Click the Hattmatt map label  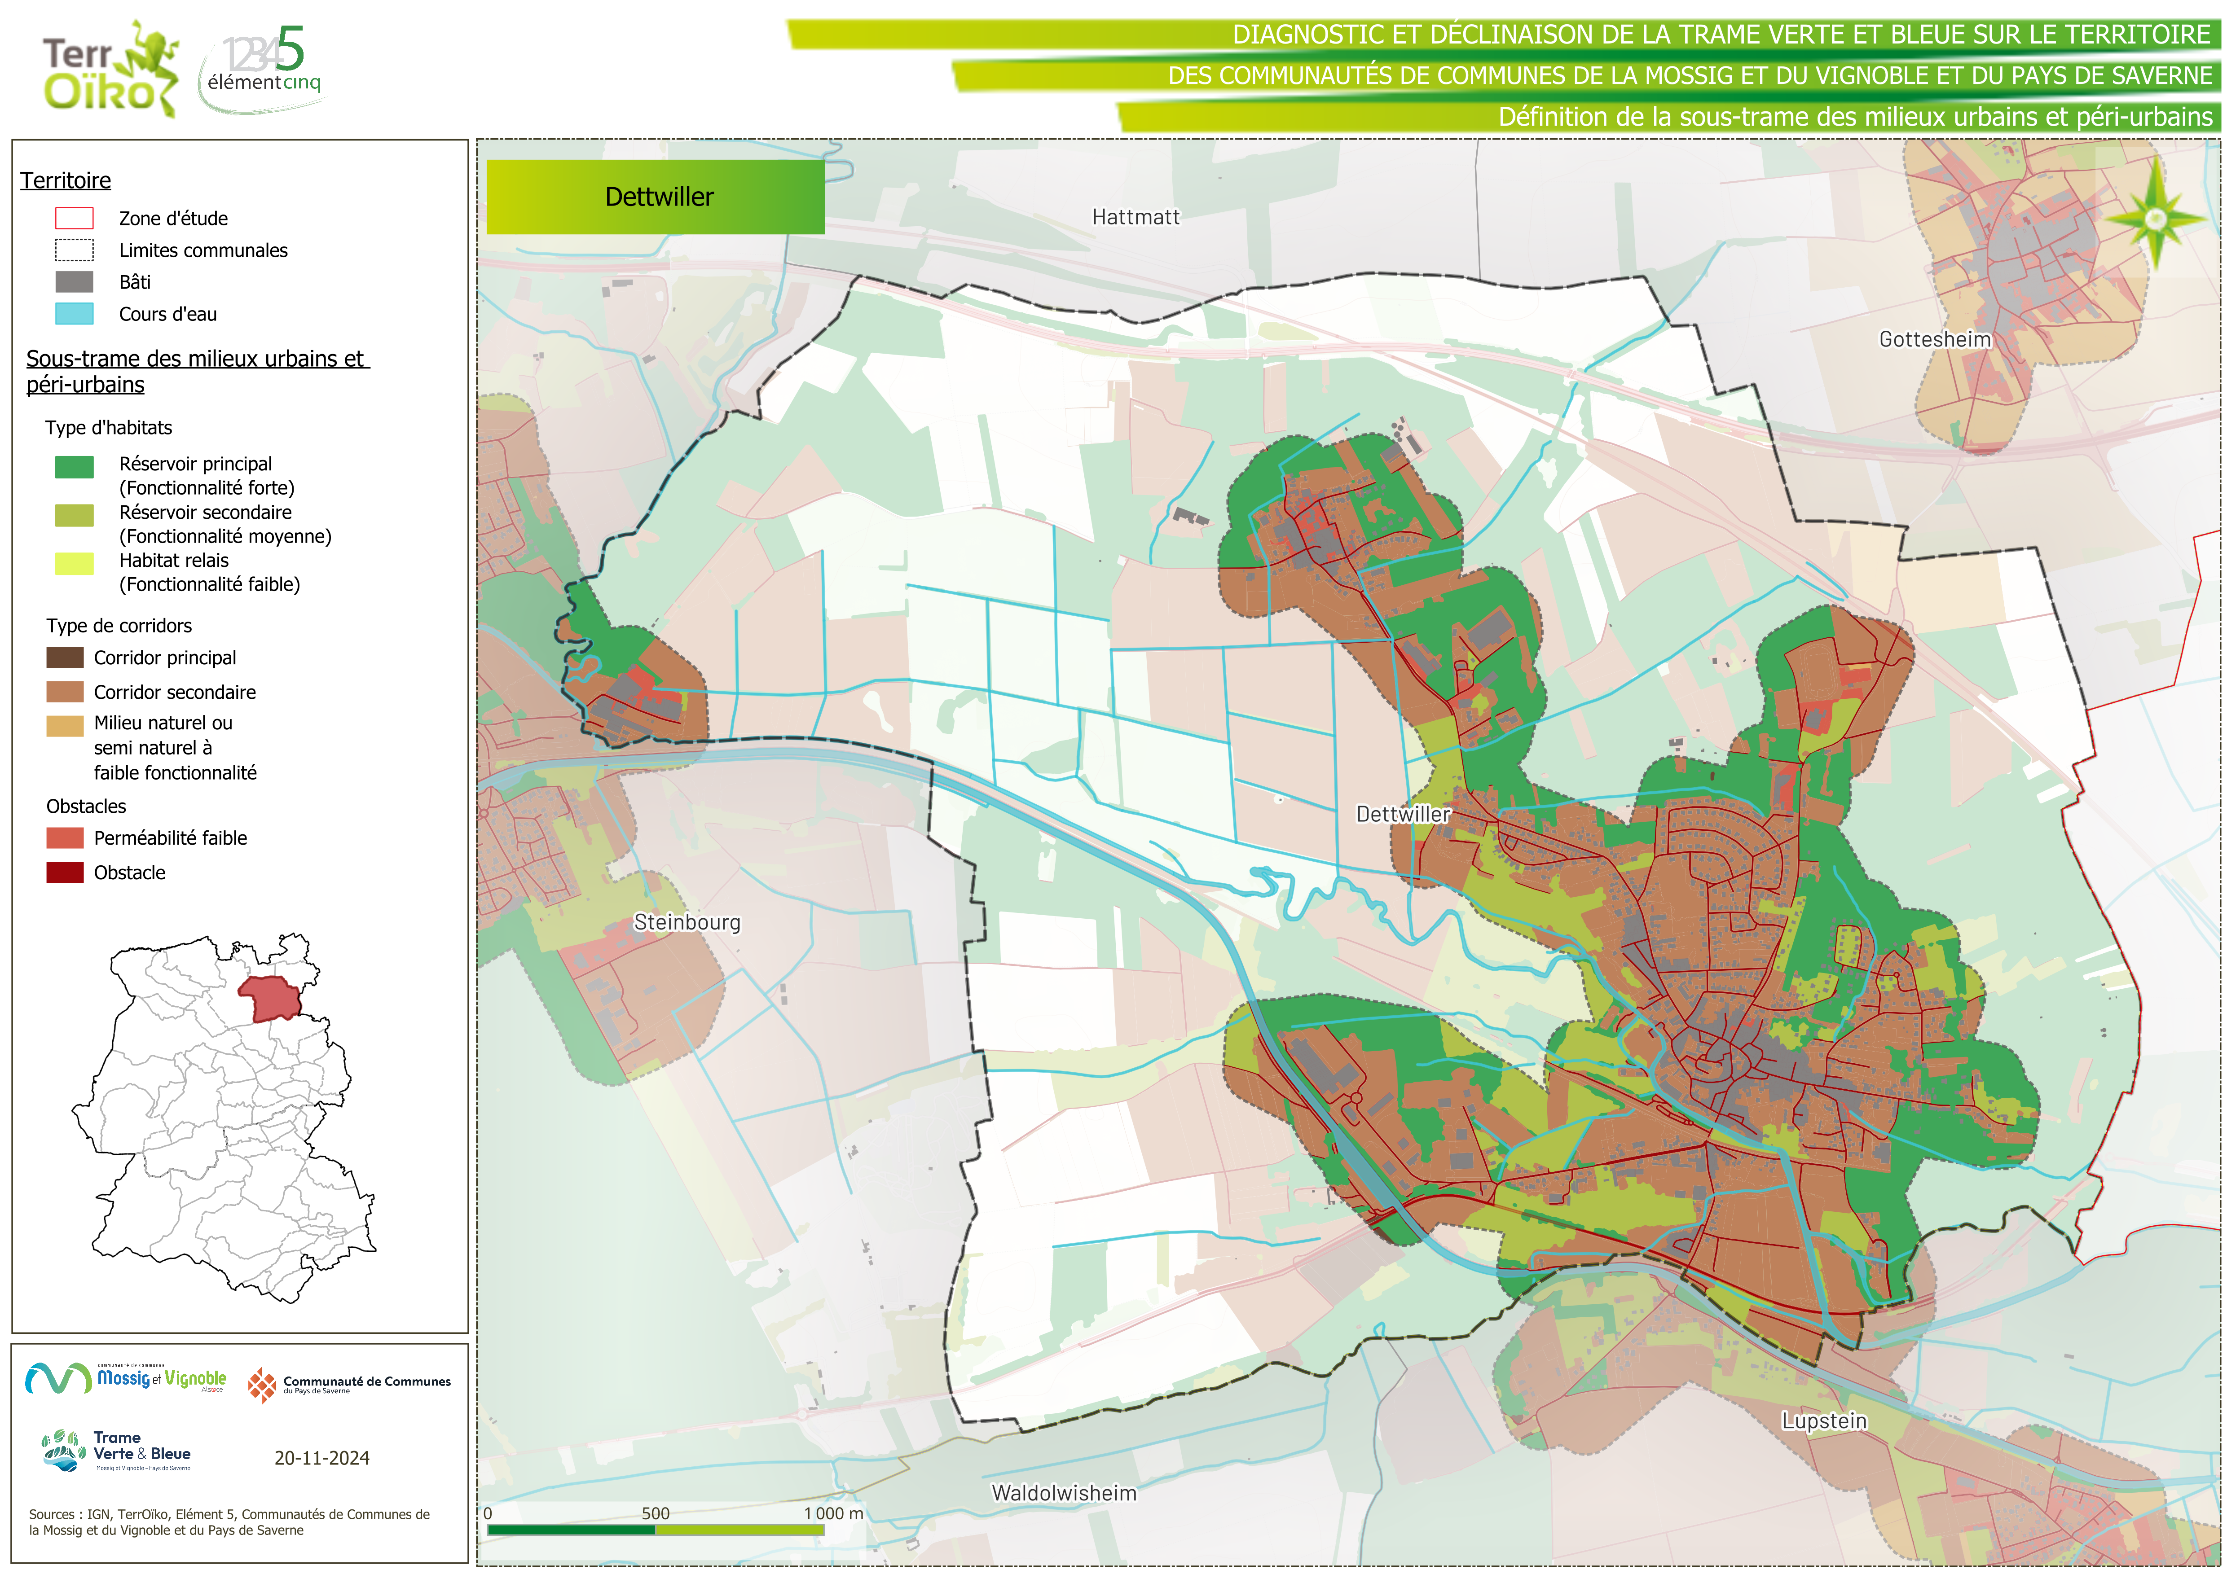coord(1136,217)
